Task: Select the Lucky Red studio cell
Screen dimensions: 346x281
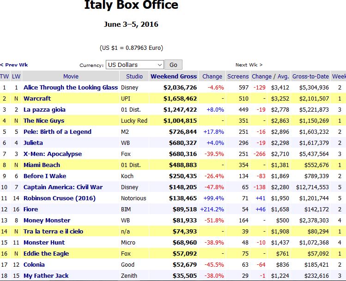Action: click(134, 121)
